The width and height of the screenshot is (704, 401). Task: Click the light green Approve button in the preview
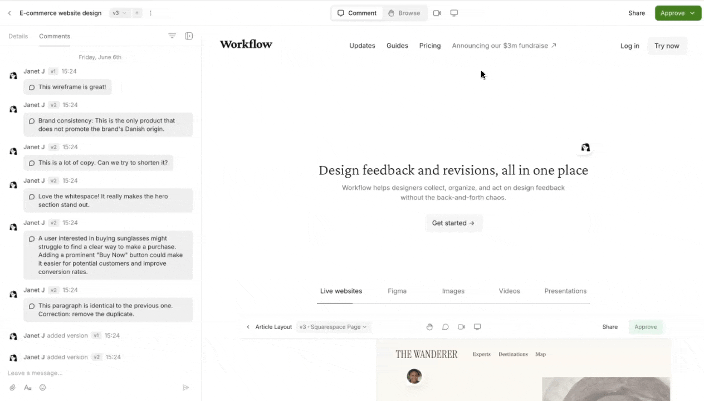[x=646, y=327]
